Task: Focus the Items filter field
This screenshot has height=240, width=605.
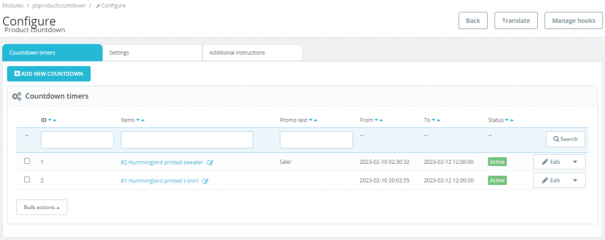Action: pos(187,140)
